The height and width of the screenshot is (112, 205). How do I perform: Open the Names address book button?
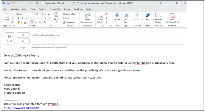56,17
